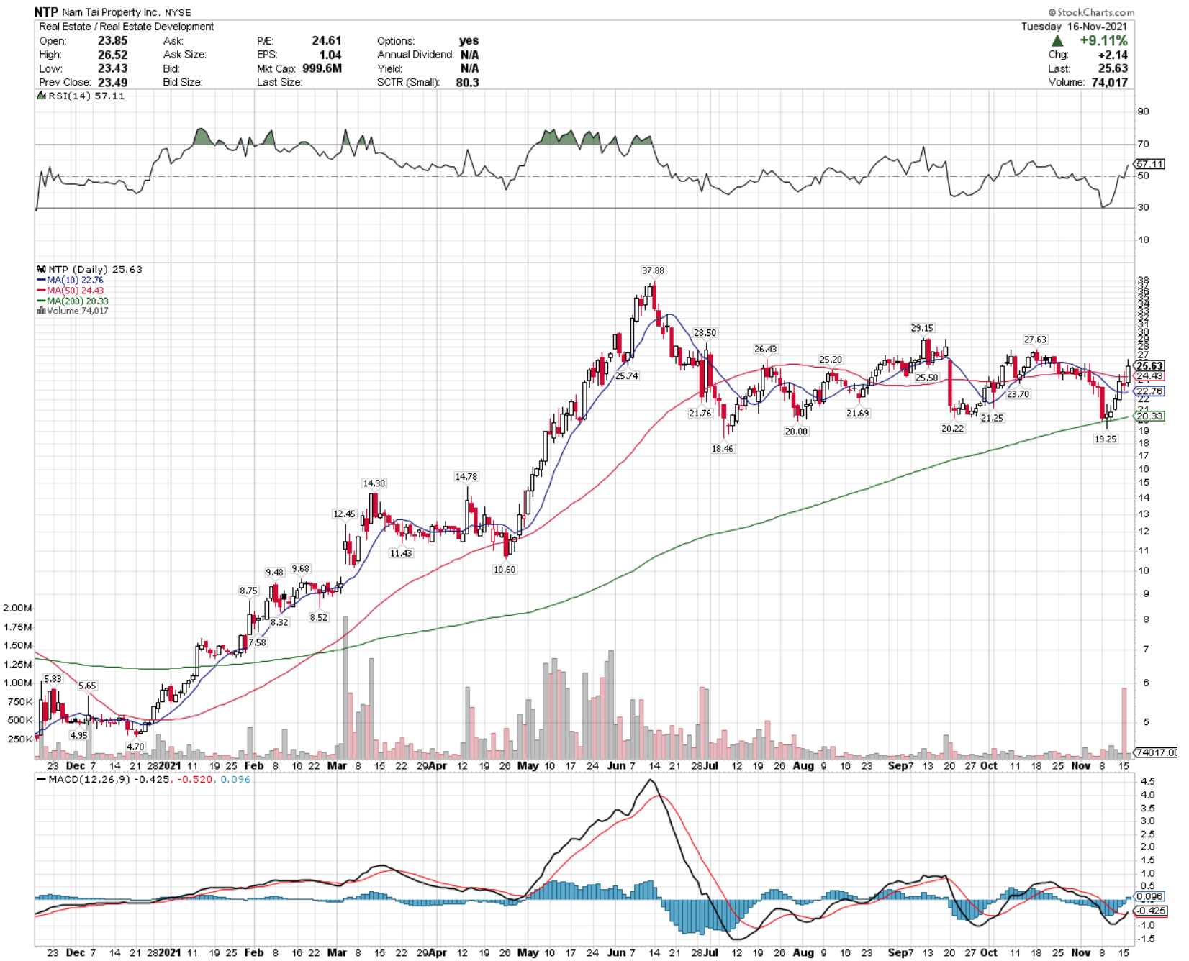Click the MA(200) 20.33 legend entry

click(72, 301)
